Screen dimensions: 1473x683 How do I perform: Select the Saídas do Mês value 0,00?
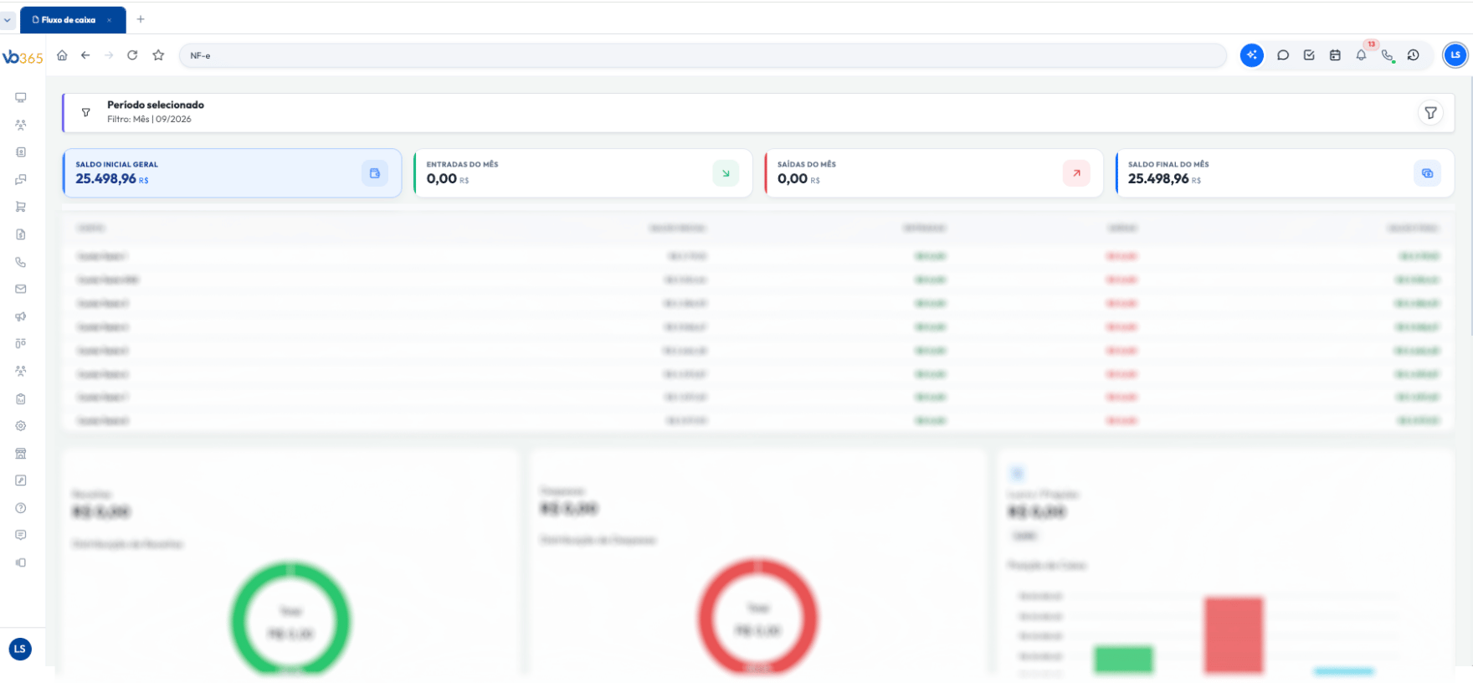pos(793,178)
